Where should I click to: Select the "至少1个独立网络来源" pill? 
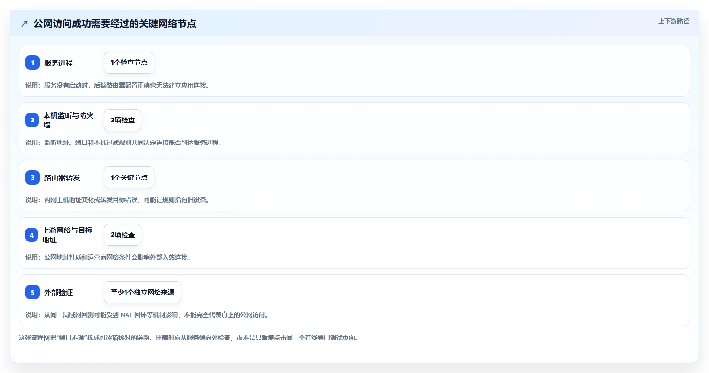coord(142,292)
